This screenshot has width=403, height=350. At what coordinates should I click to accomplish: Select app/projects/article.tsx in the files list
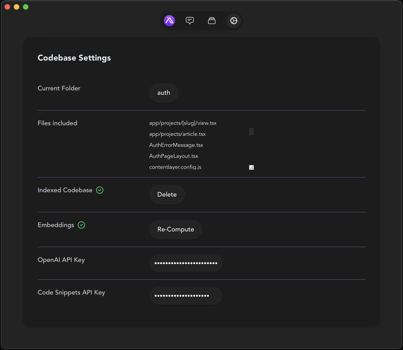177,134
